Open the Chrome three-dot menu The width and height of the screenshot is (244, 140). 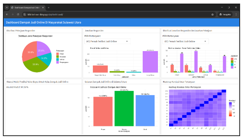coord(236,15)
